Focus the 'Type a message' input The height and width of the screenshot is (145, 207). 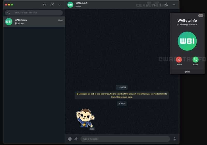click(125, 139)
